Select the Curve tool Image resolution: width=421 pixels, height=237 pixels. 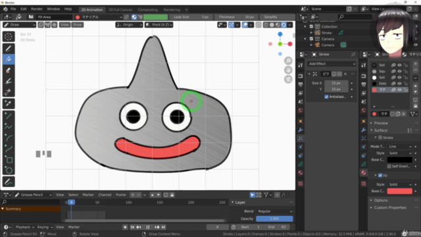(9, 149)
